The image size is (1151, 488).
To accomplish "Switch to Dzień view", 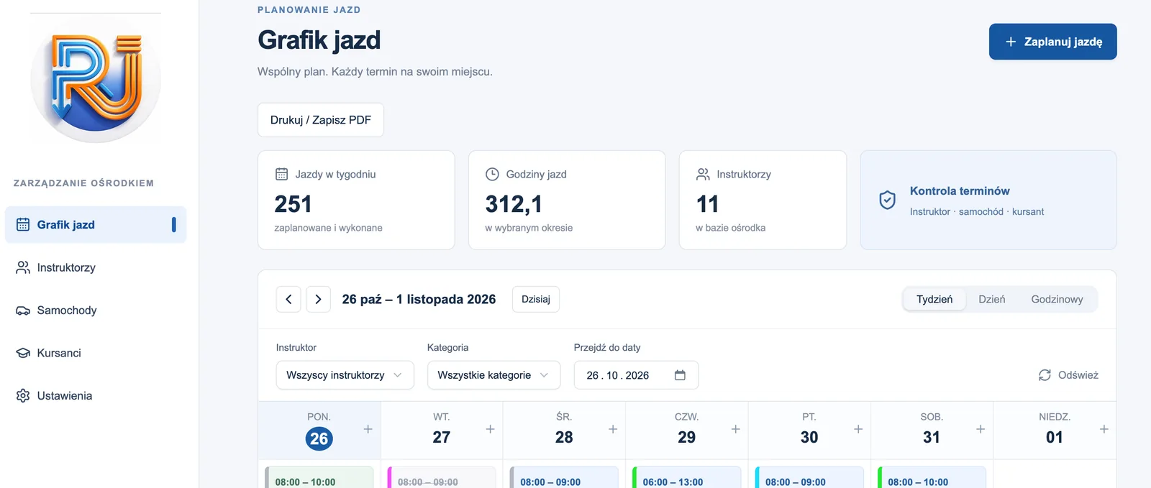I will [992, 299].
